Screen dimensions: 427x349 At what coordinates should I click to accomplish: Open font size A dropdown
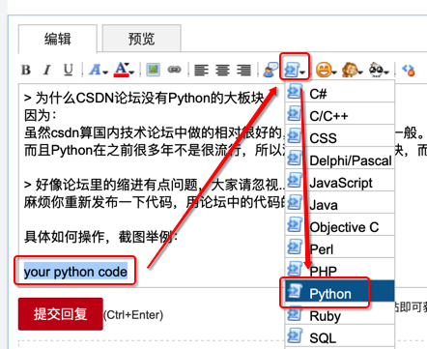[x=99, y=70]
